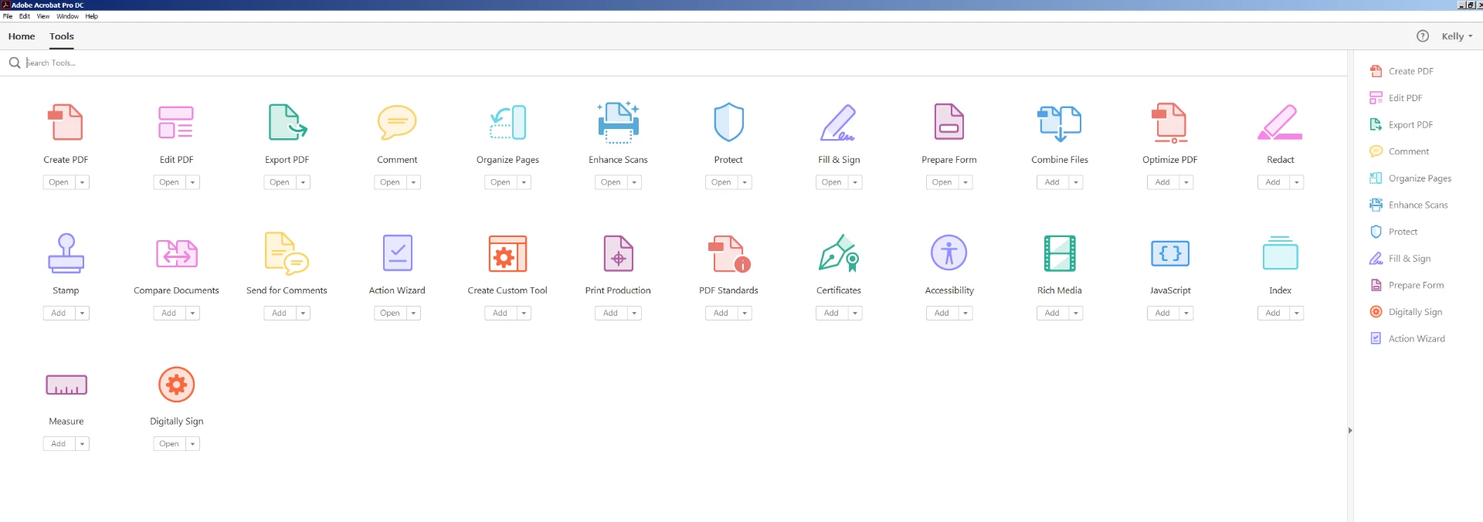Expand the dropdown arrow under Comment
Image resolution: width=1483 pixels, height=522 pixels.
point(413,183)
